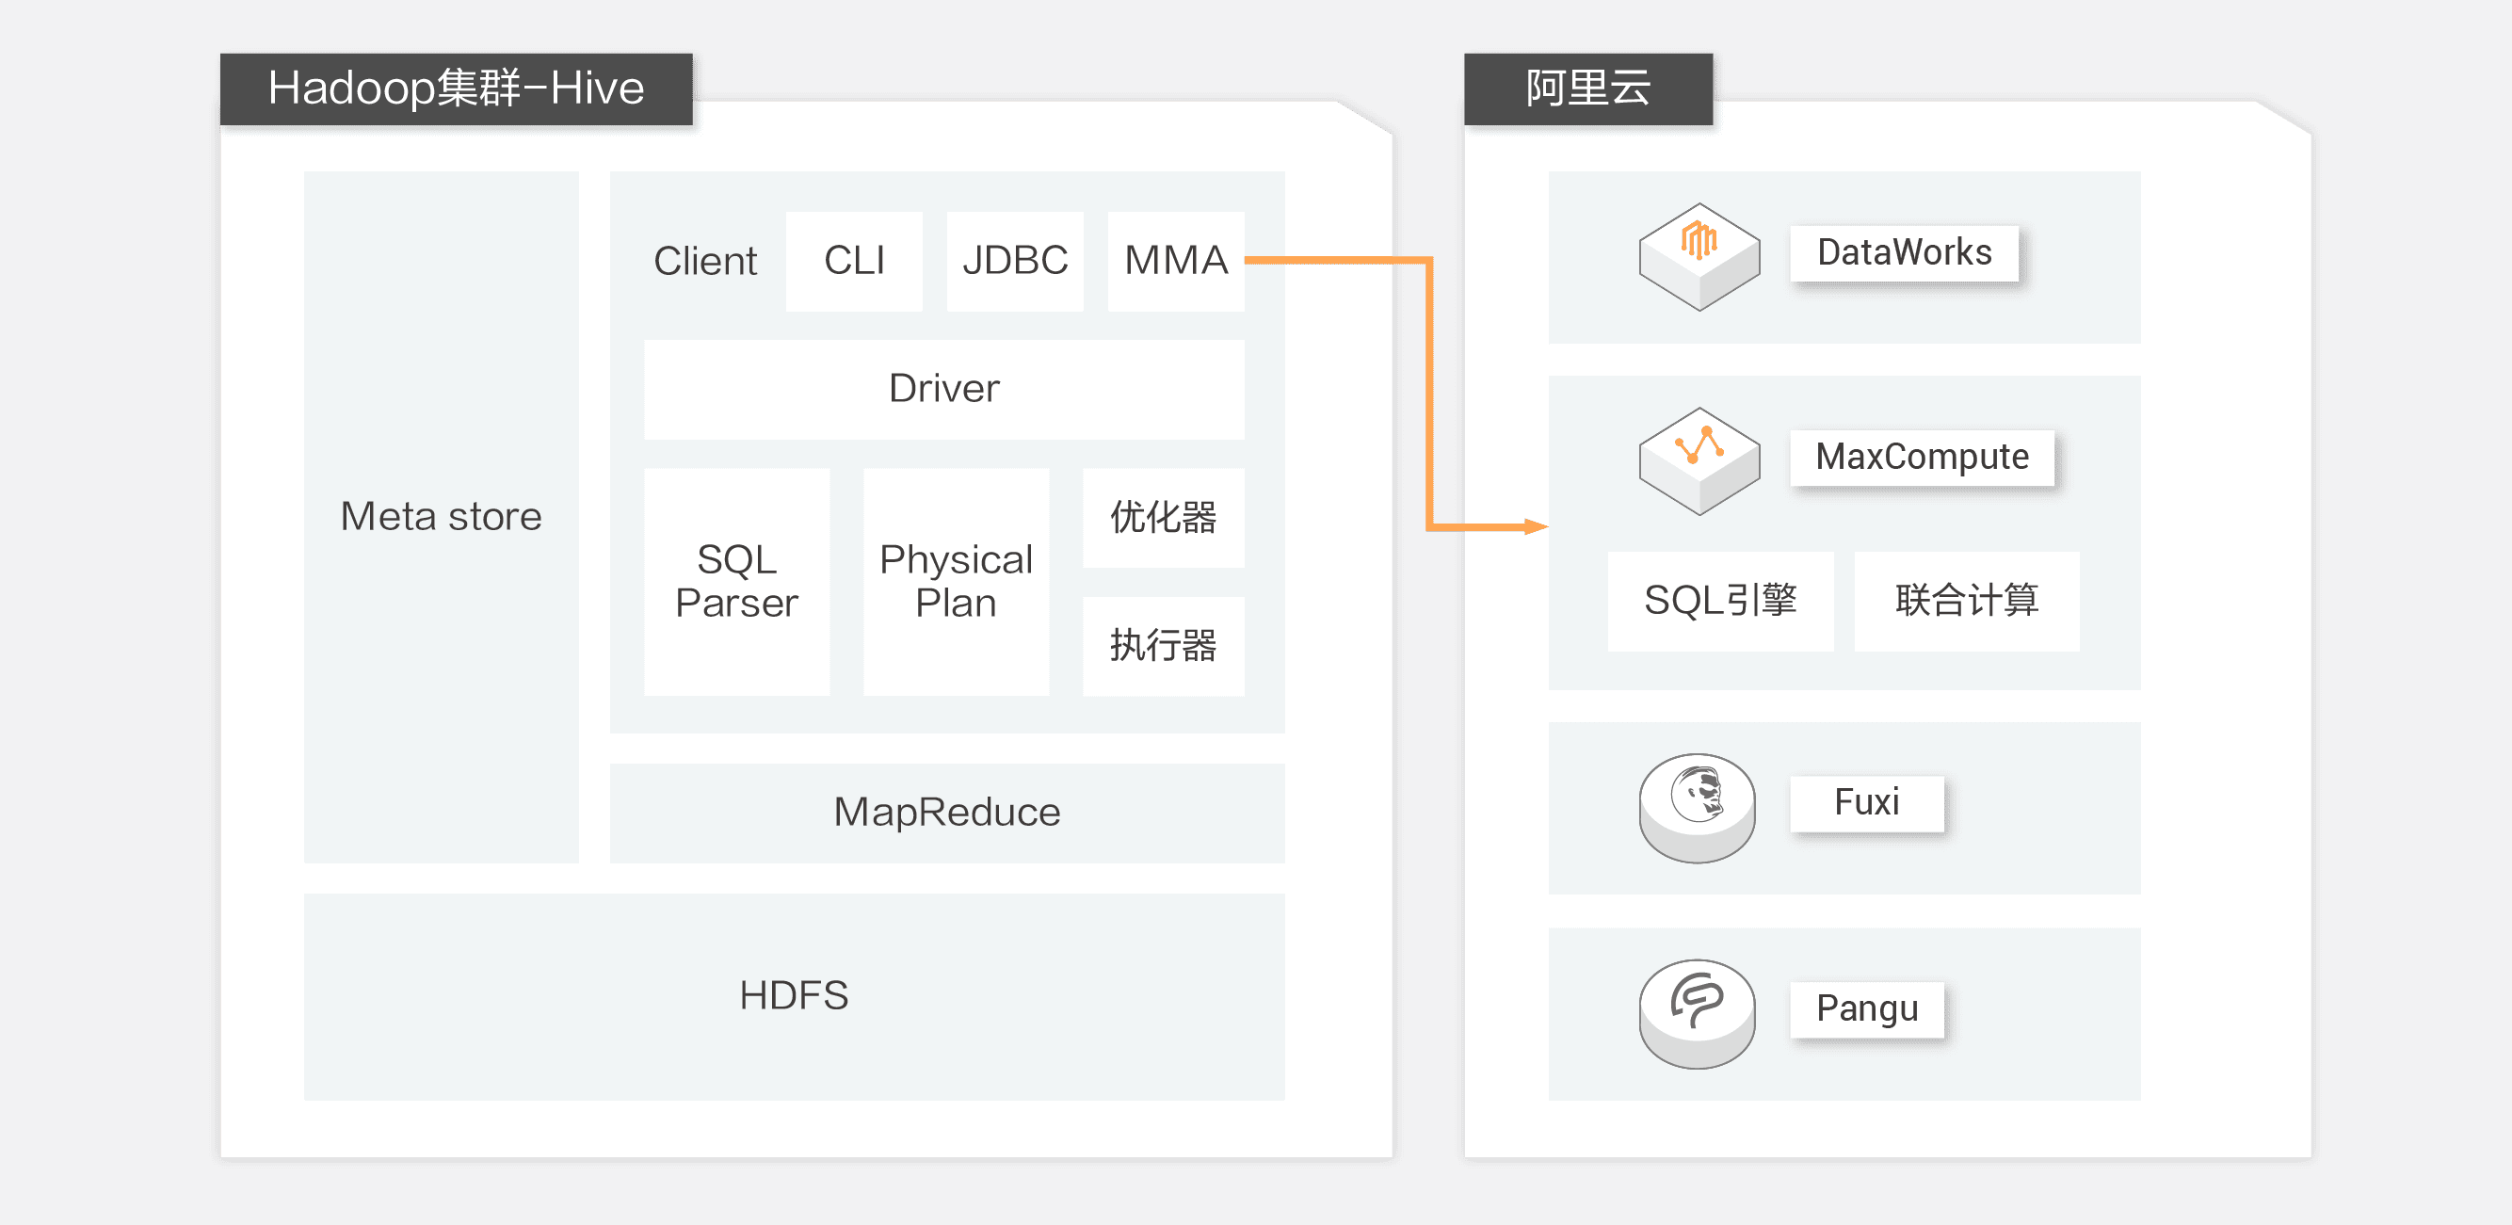Click the Fuxi face disc icon

[x=1697, y=807]
